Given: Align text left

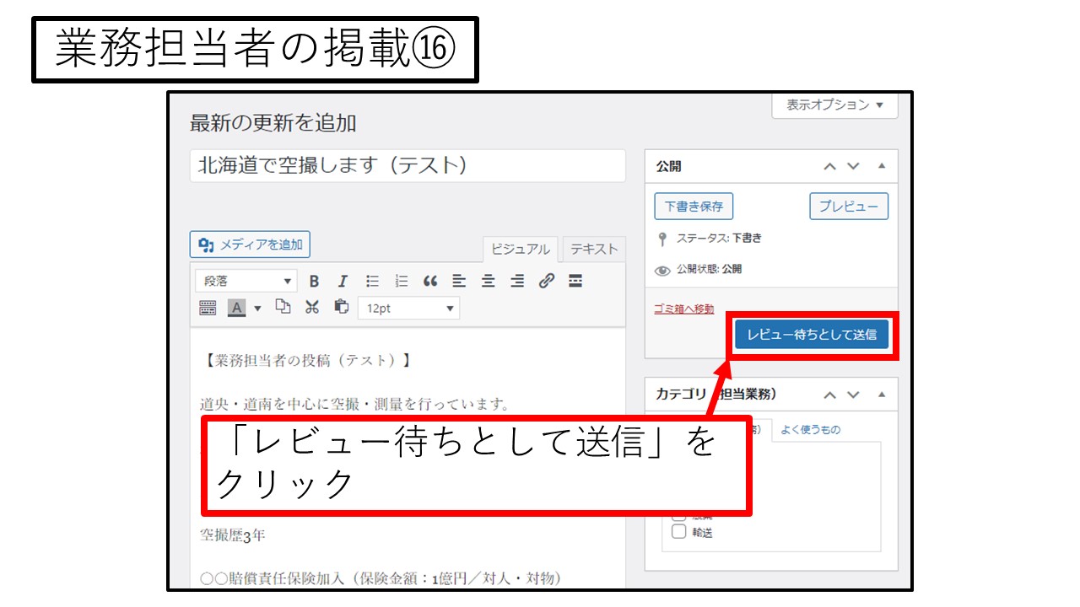Looking at the screenshot, I should click(x=459, y=282).
